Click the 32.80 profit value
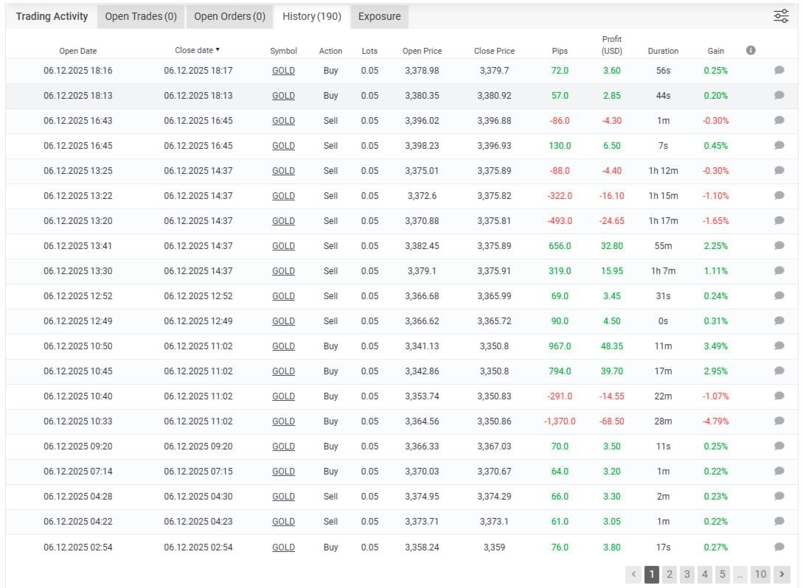The image size is (803, 588). pos(611,245)
